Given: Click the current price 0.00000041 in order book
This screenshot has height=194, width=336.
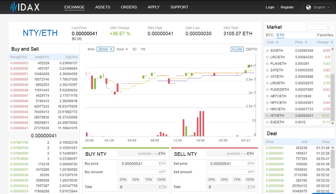Looking at the screenshot, I should point(44,136).
